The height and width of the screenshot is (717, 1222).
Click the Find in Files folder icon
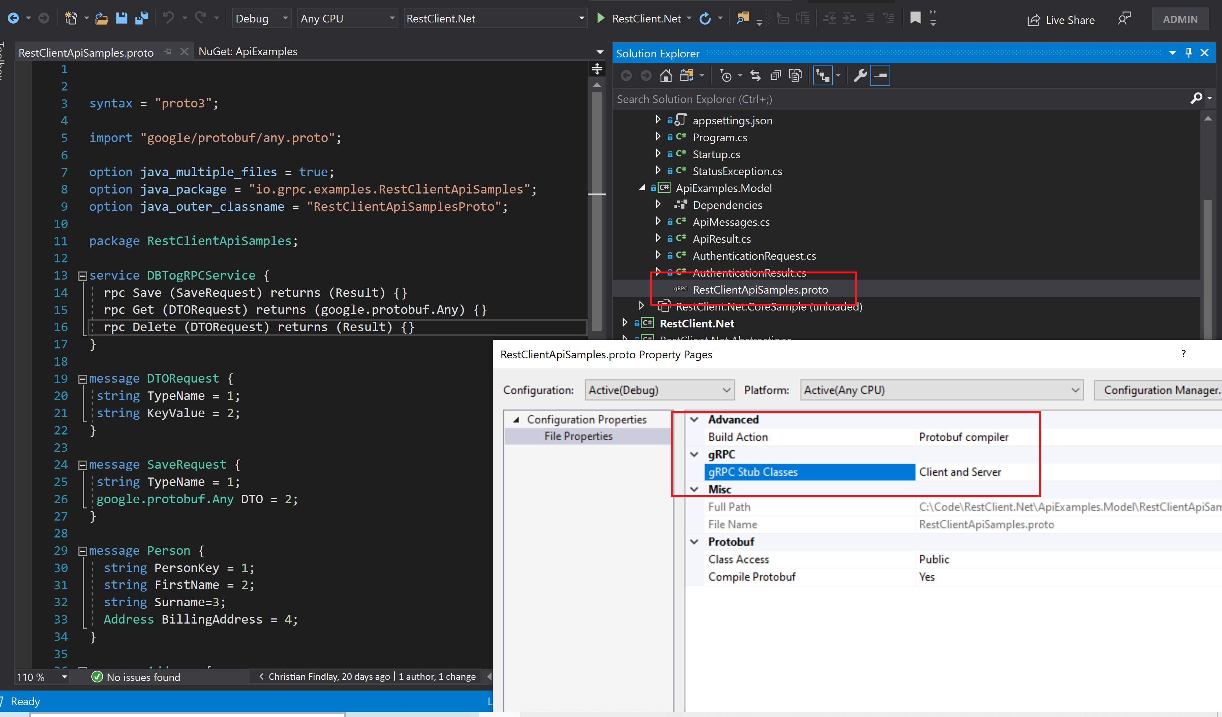coord(742,18)
